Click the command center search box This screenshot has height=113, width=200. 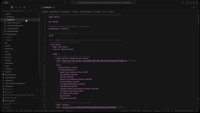(x=103, y=3)
